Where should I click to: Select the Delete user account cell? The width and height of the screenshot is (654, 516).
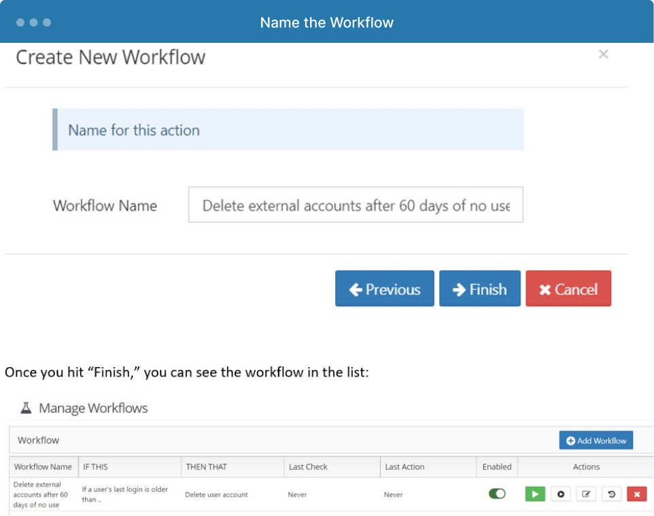216,494
